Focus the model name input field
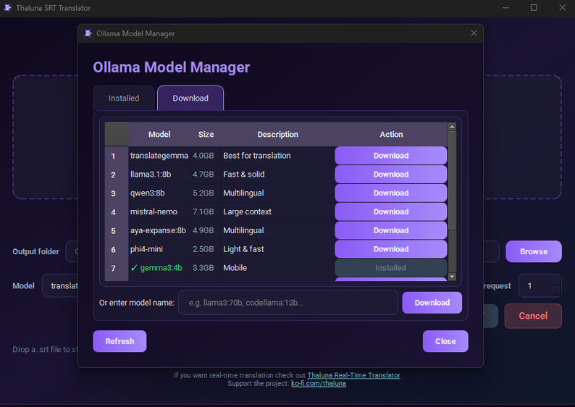This screenshot has height=407, width=575. 288,303
